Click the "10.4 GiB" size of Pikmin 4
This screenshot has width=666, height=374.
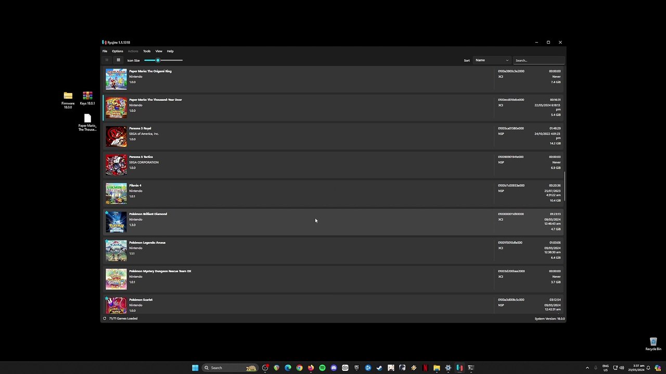click(555, 201)
